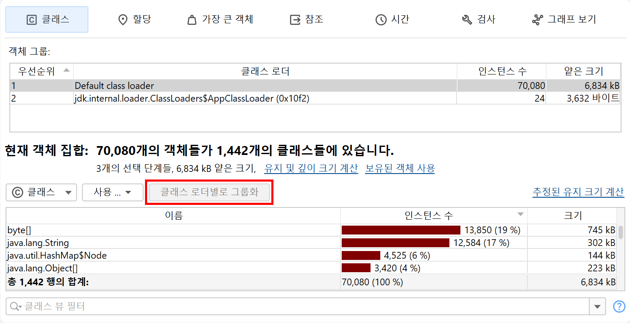630x323 pixels.
Task: Click 추정된 유지 크기 계산 link
Action: tap(578, 192)
